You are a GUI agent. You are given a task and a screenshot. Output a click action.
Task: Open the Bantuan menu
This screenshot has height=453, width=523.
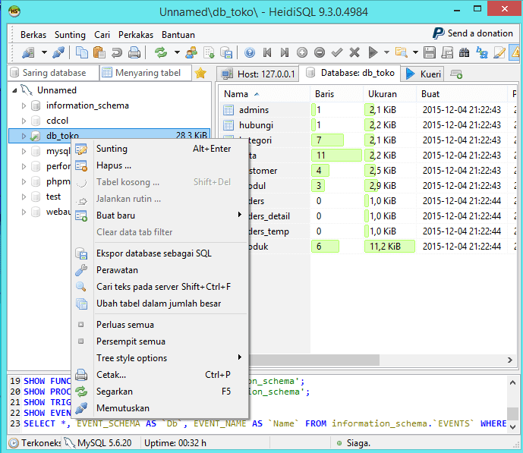tap(178, 35)
